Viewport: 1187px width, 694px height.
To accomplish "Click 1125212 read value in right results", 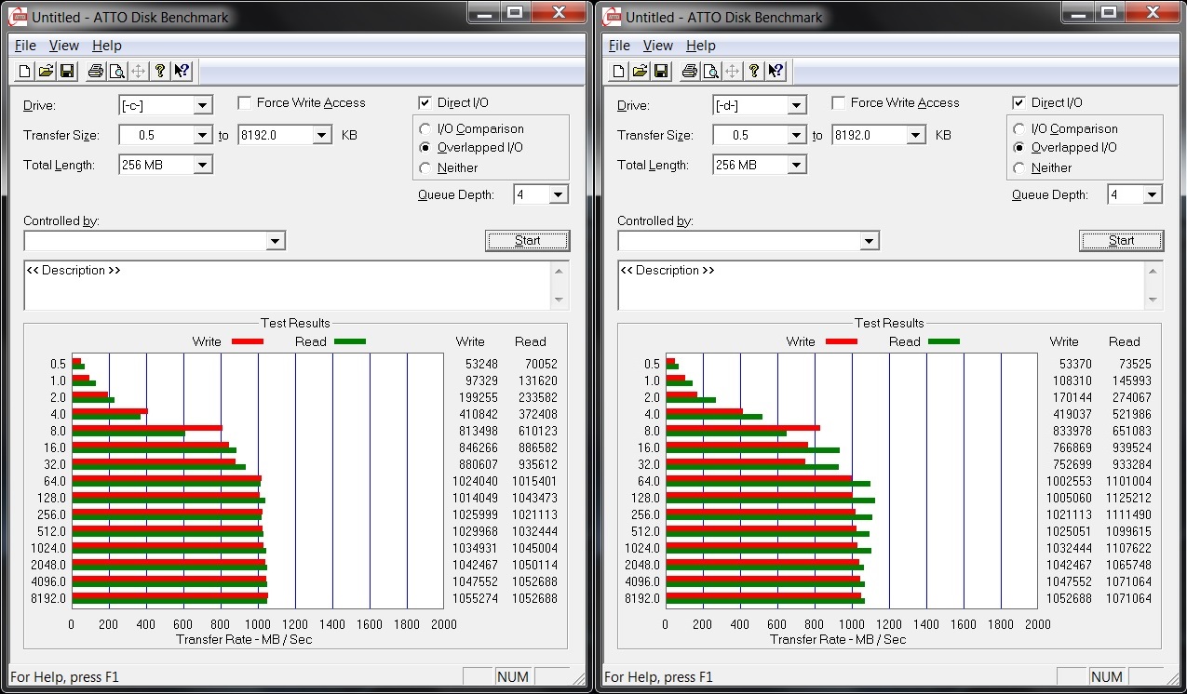I will tap(1128, 498).
